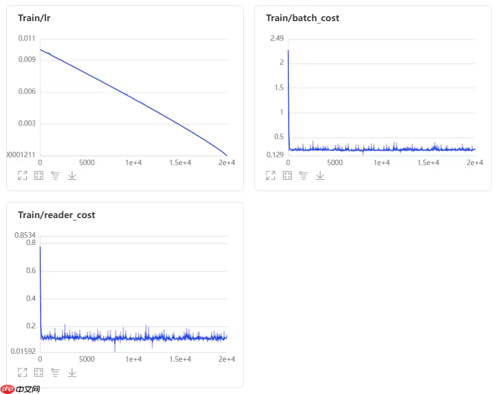Open the list options icon under Train/lr
Viewport: 504px width, 394px height.
pyautogui.click(x=55, y=175)
